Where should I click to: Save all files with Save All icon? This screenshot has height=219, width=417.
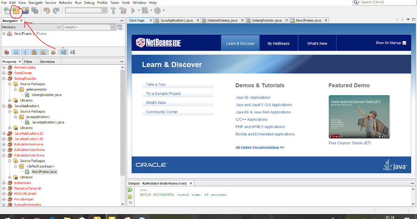(34, 10)
